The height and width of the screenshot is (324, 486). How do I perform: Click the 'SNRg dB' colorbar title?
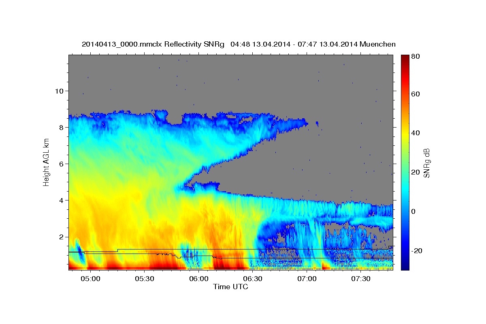tap(426, 162)
